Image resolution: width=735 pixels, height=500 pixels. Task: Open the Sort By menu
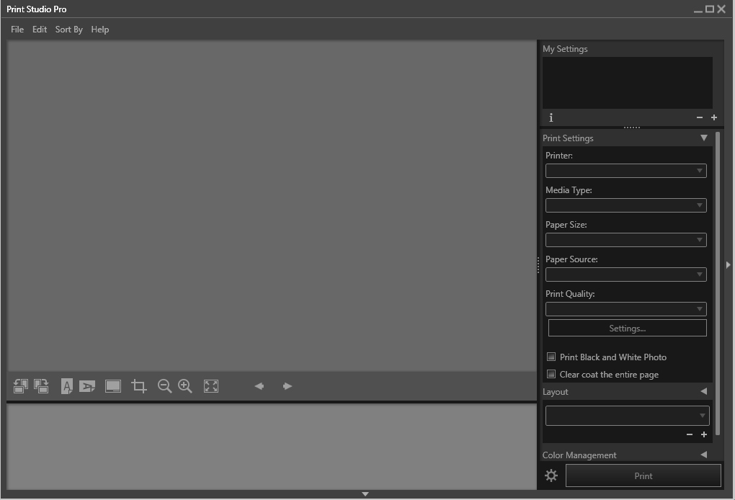pyautogui.click(x=68, y=30)
